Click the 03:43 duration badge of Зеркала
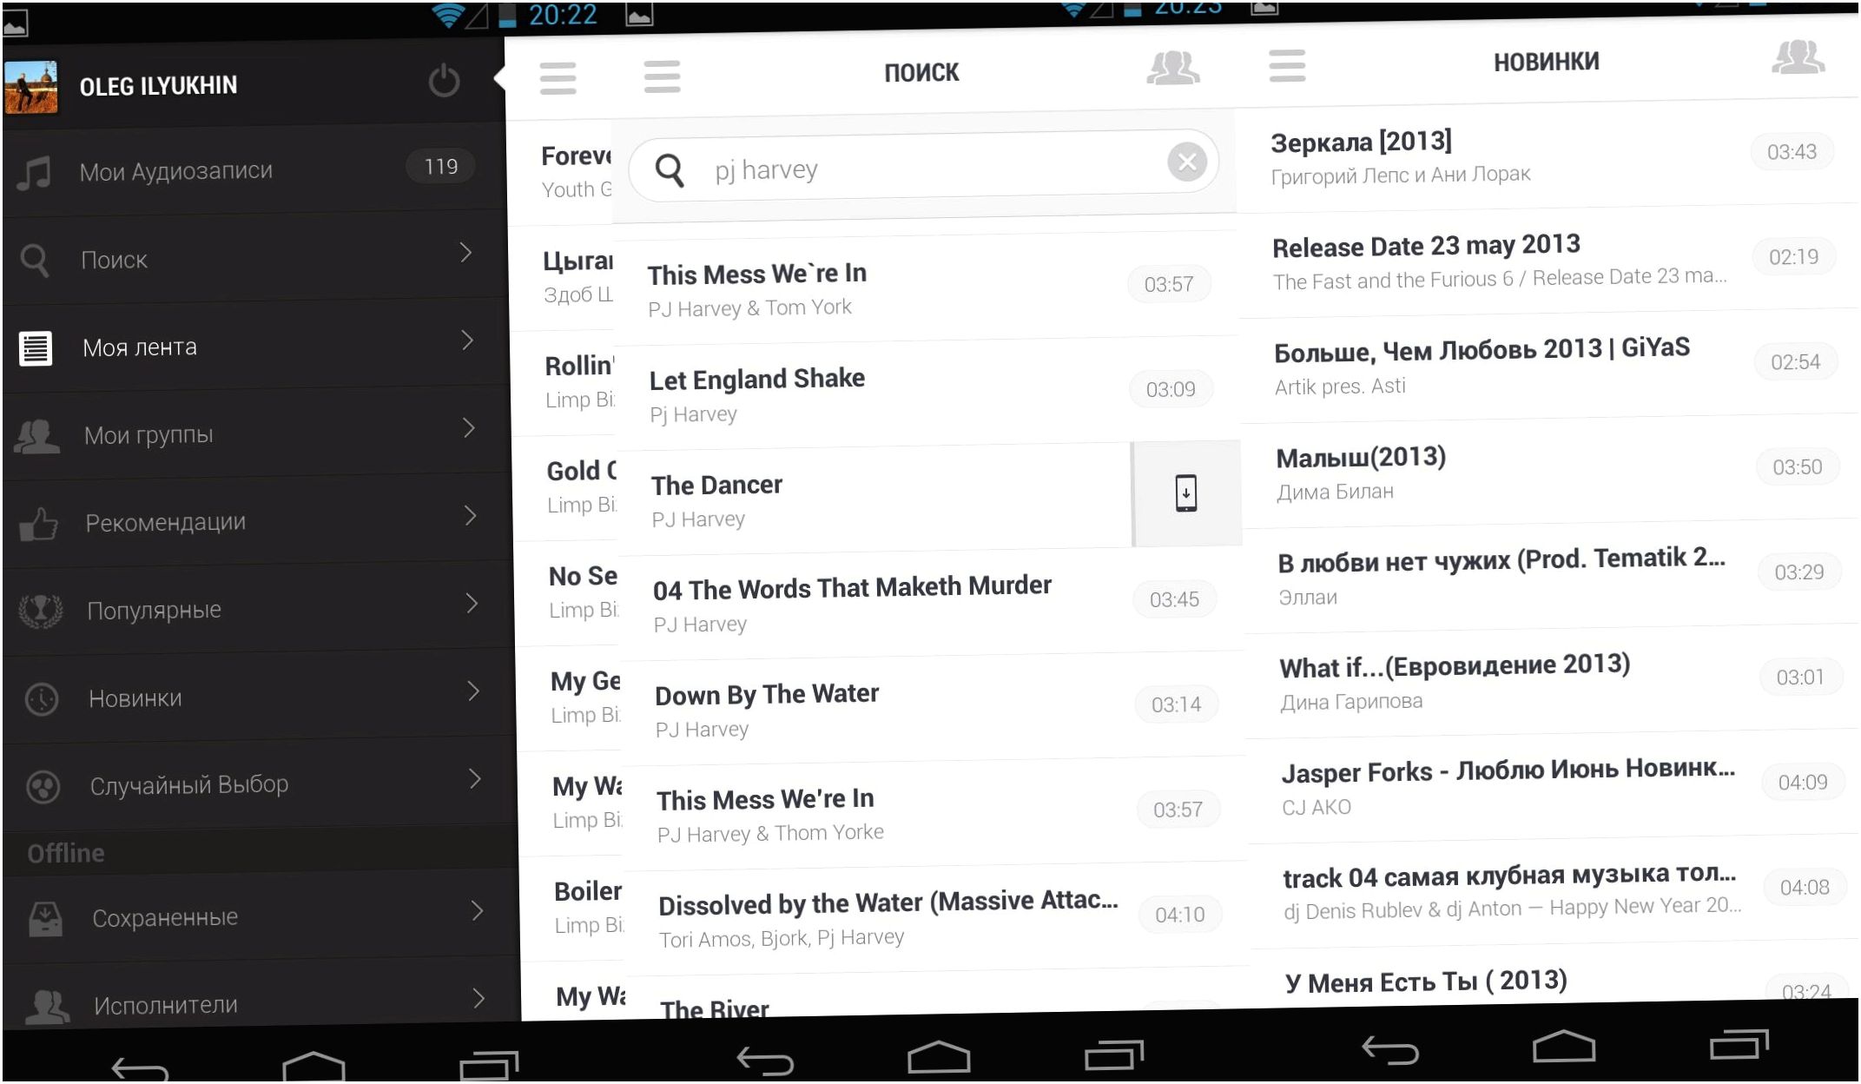Image resolution: width=1861 pixels, height=1084 pixels. 1792,152
